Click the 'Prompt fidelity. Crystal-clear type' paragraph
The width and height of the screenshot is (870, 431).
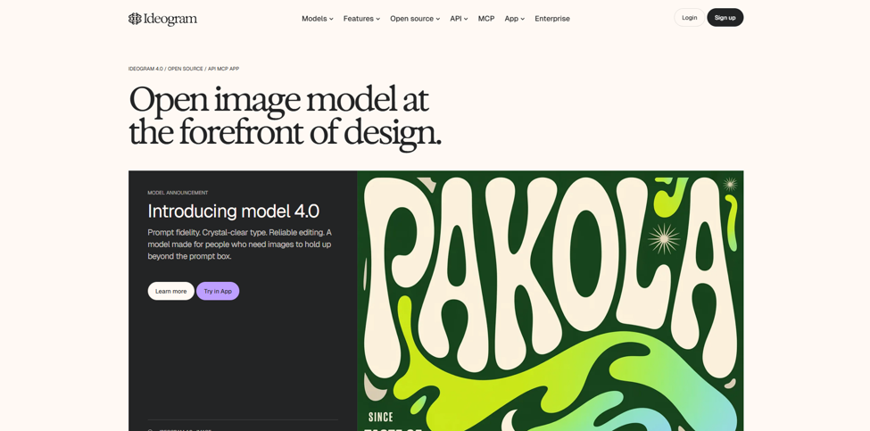click(x=240, y=245)
